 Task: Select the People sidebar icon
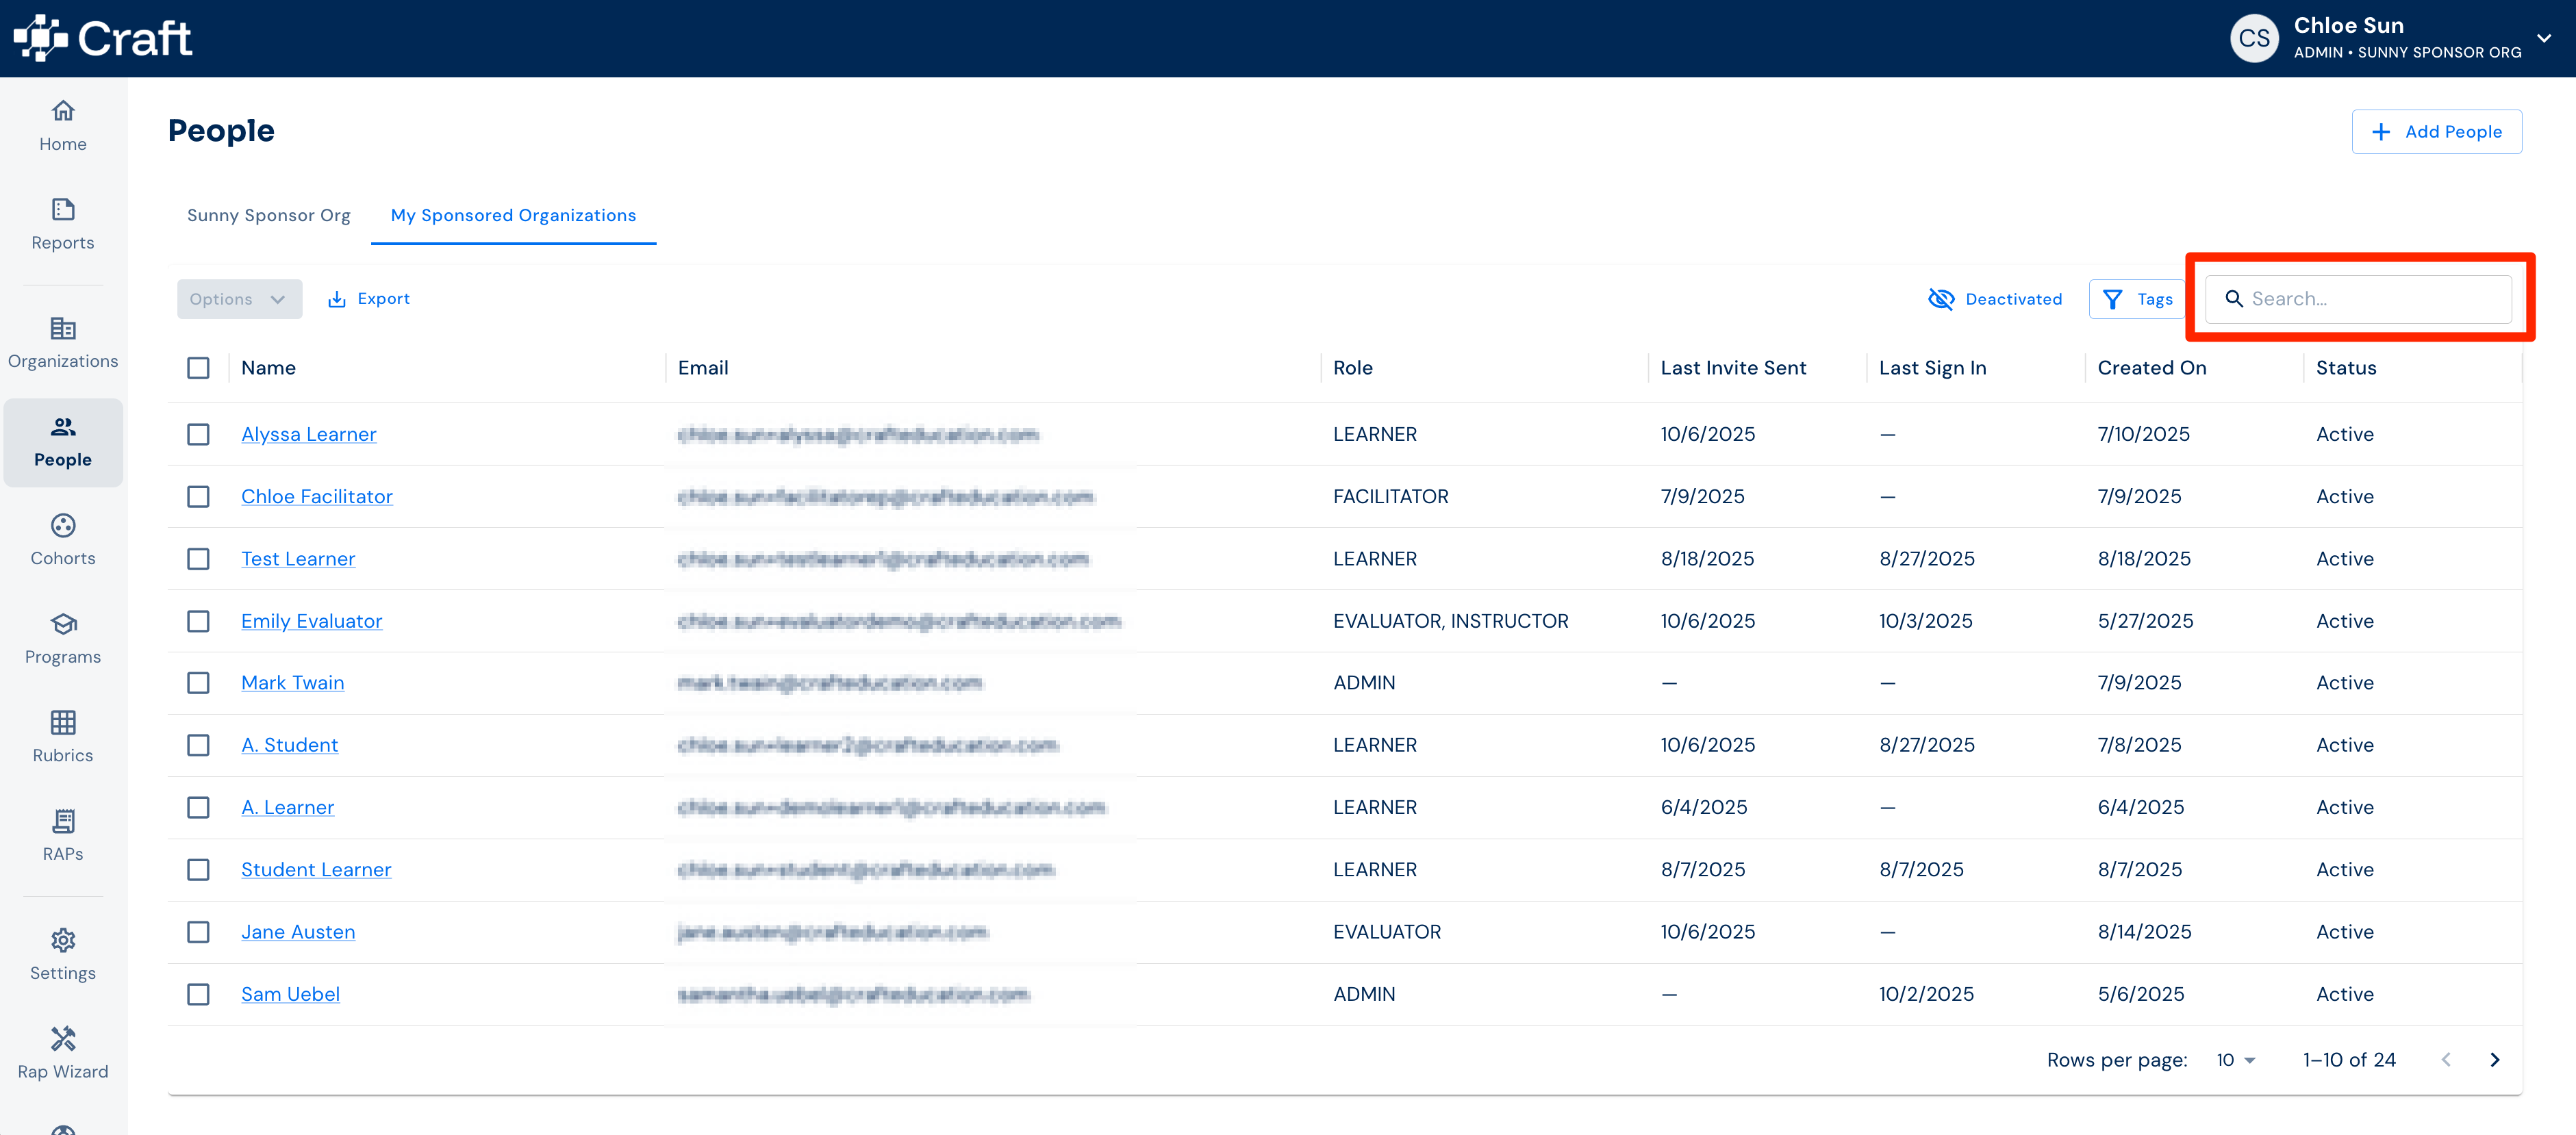point(63,427)
